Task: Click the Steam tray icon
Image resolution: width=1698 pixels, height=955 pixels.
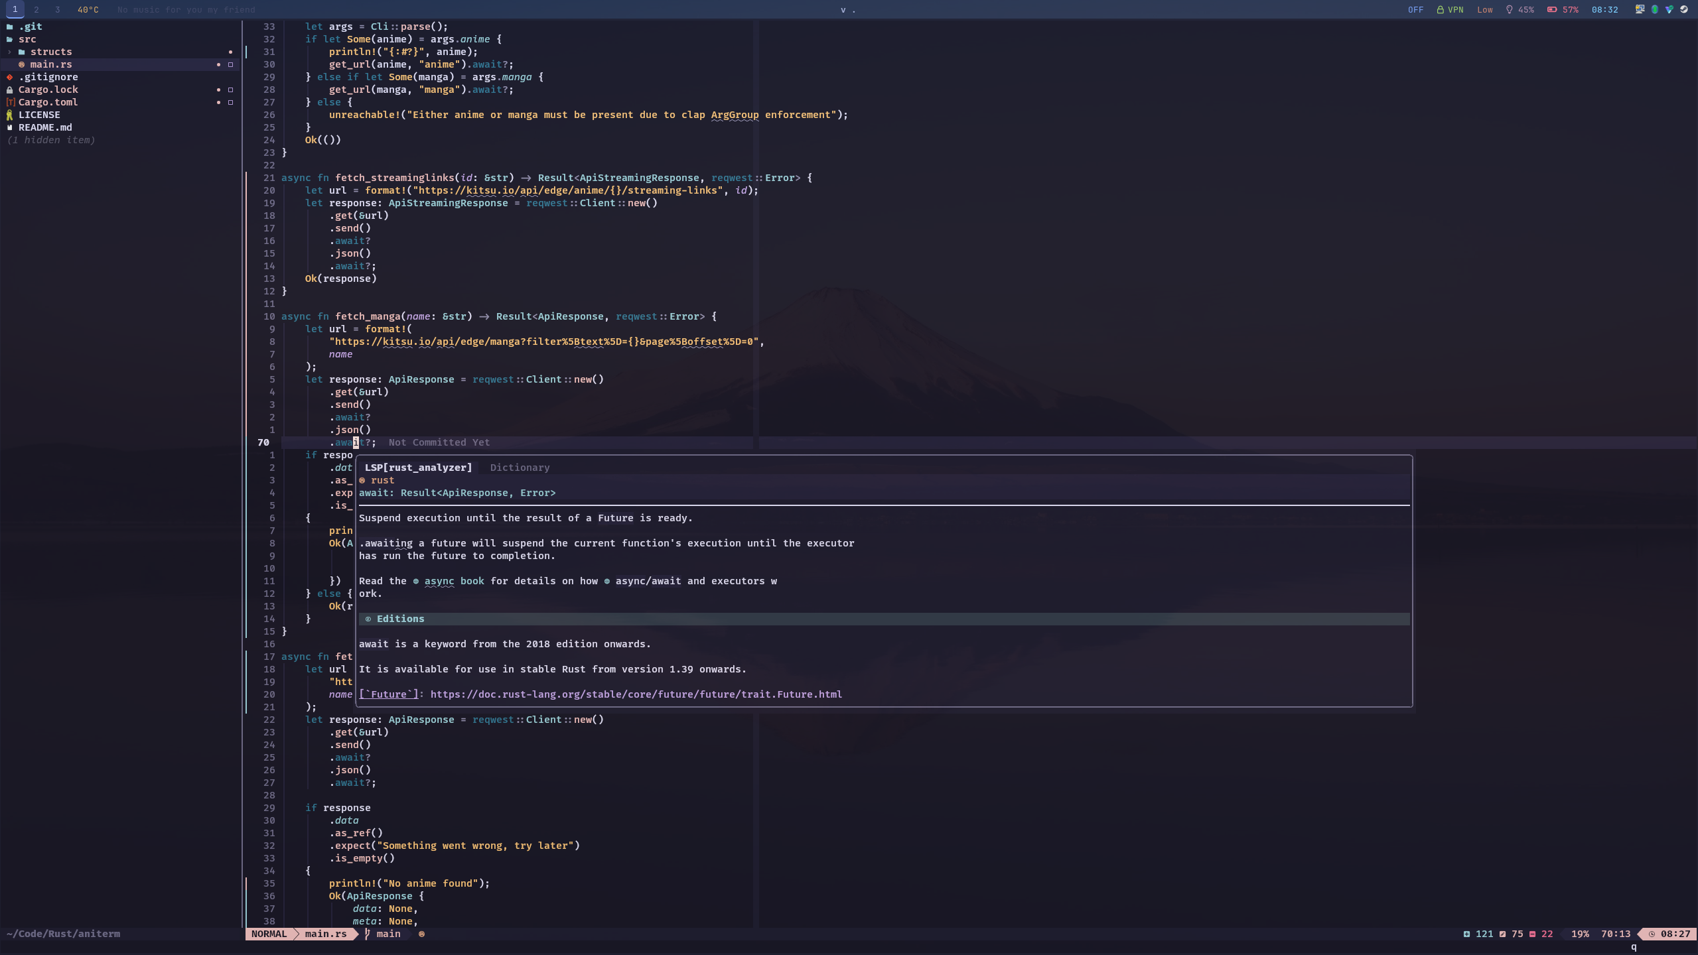Action: (x=1683, y=9)
